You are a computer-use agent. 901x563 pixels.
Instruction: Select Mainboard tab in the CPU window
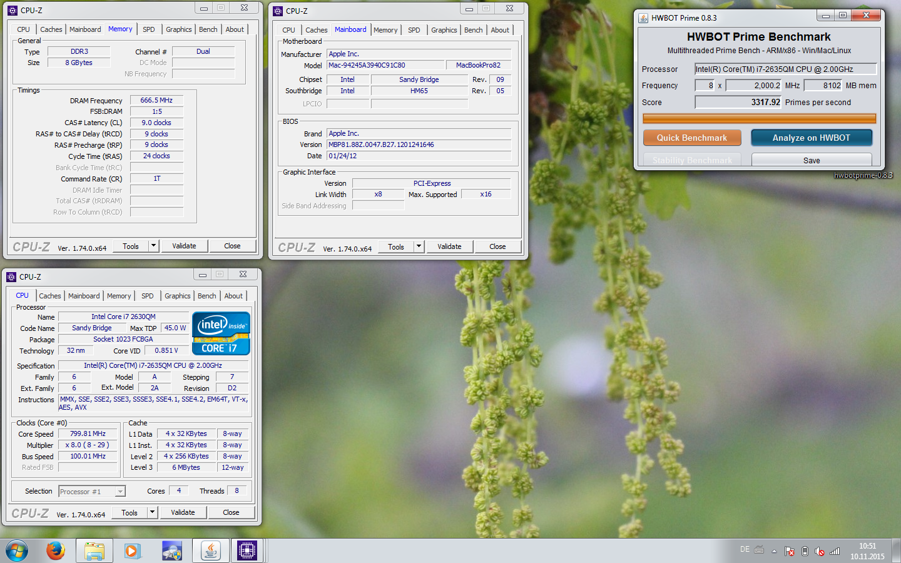(84, 296)
